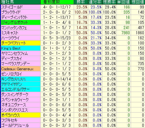Select the ゼンノロブロイ sire name
Screen dimensions: 145x128
pyautogui.click(x=12, y=74)
